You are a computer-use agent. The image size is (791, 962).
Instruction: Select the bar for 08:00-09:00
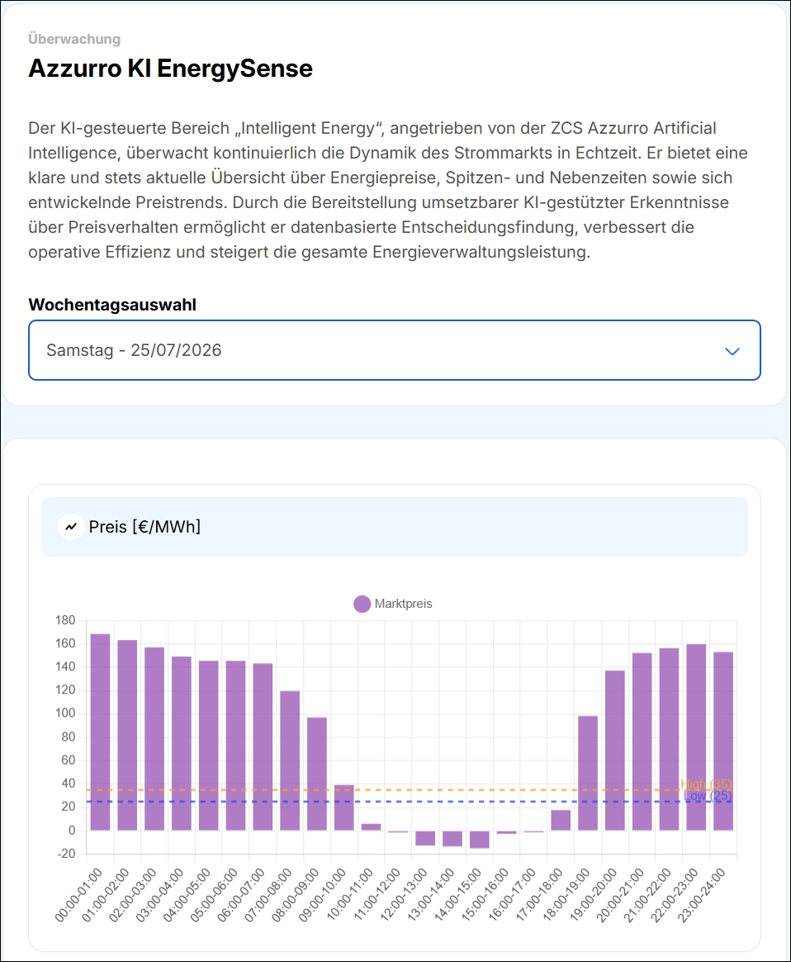coord(316,774)
